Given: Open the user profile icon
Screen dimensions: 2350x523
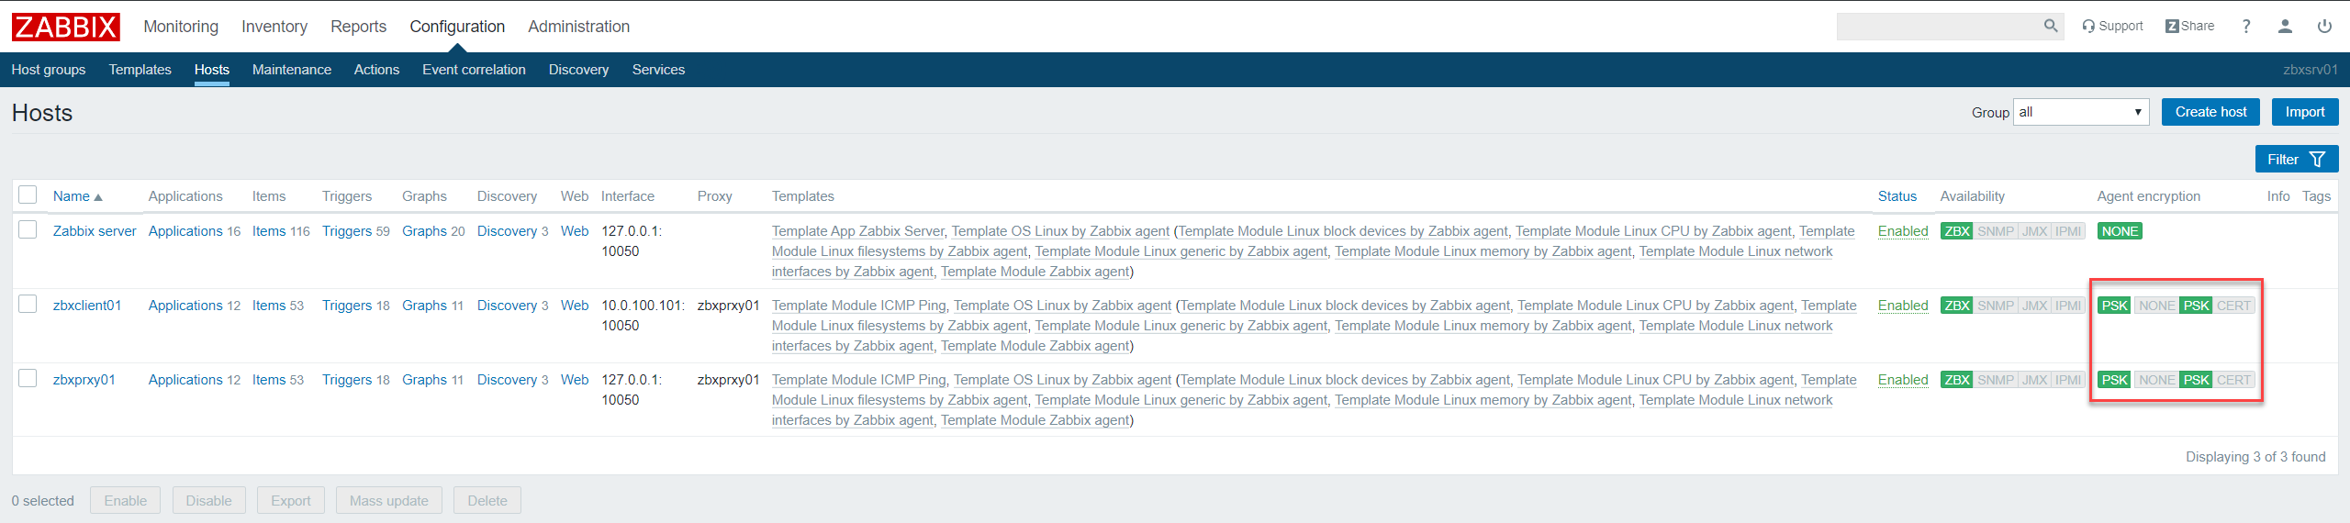Looking at the screenshot, I should click(2285, 27).
